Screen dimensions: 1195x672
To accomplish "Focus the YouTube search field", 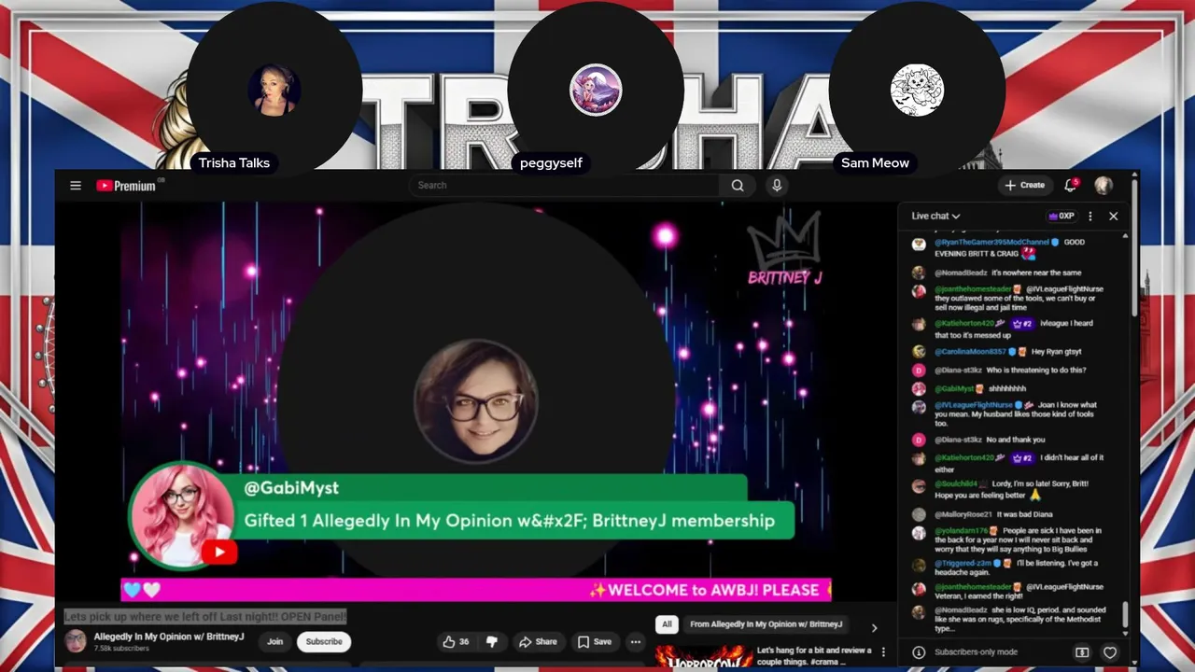I will click(566, 186).
